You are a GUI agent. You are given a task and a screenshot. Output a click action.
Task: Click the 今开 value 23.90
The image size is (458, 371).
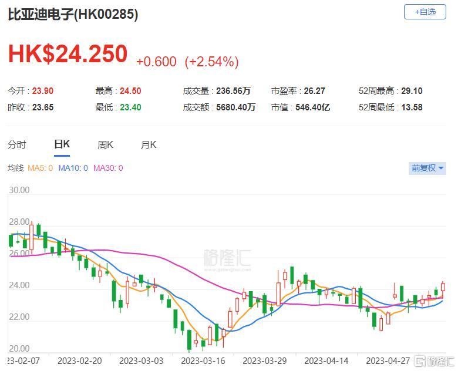(43, 91)
